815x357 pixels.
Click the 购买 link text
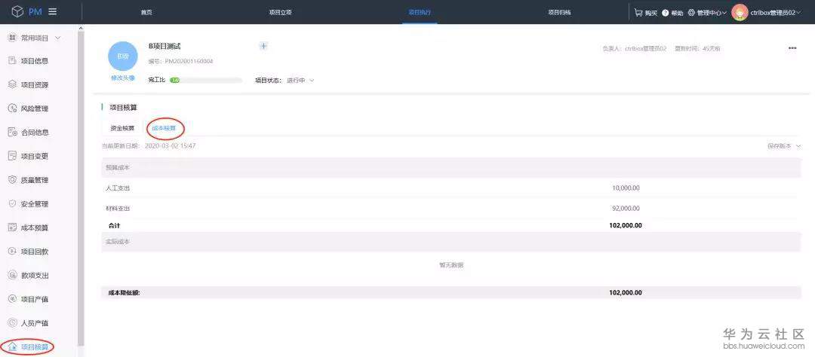(651, 13)
